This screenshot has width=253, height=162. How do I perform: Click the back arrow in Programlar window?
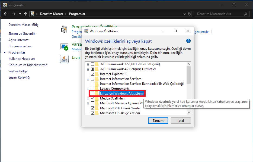6,14
